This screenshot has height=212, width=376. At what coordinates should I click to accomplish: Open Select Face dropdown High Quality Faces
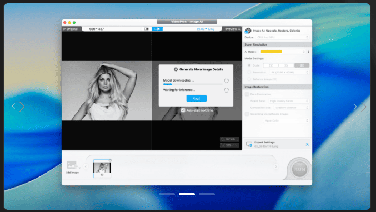[x=289, y=101]
